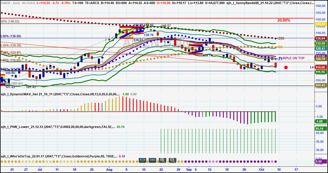Image resolution: width=328 pixels, height=173 pixels.
Task: Click the <200 moving average label
Action: (280, 38)
